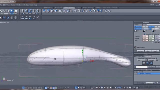160x90 pixels.
Task: Choose single viewport layout icon
Action: [23, 88]
